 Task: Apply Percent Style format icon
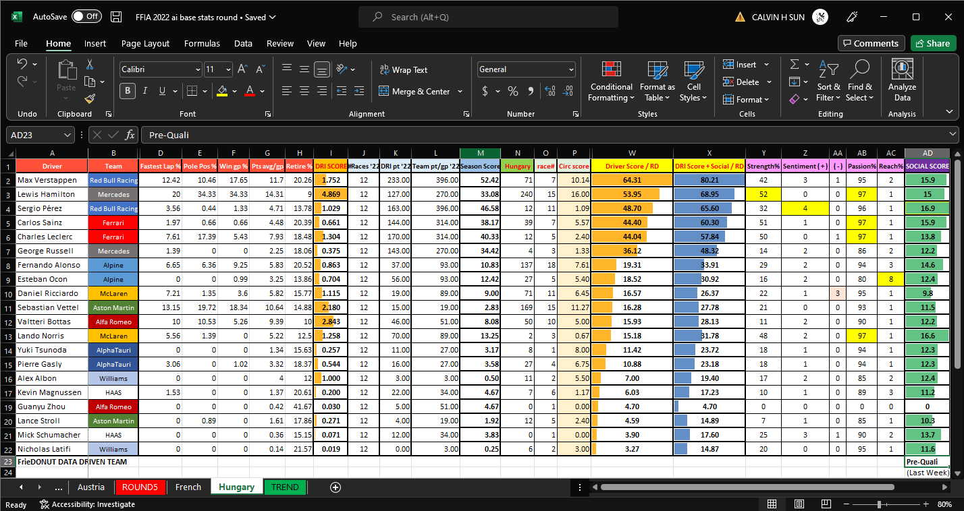point(513,91)
